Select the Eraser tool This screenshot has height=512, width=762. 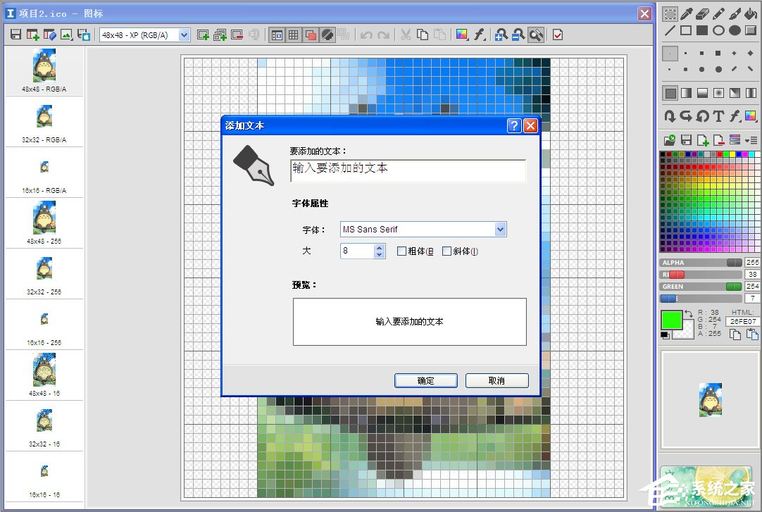702,13
